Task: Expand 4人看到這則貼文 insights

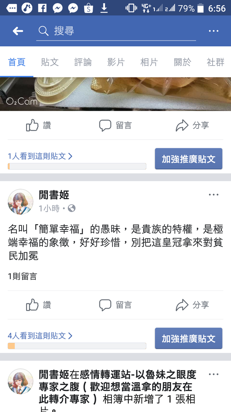Action: tap(40, 336)
